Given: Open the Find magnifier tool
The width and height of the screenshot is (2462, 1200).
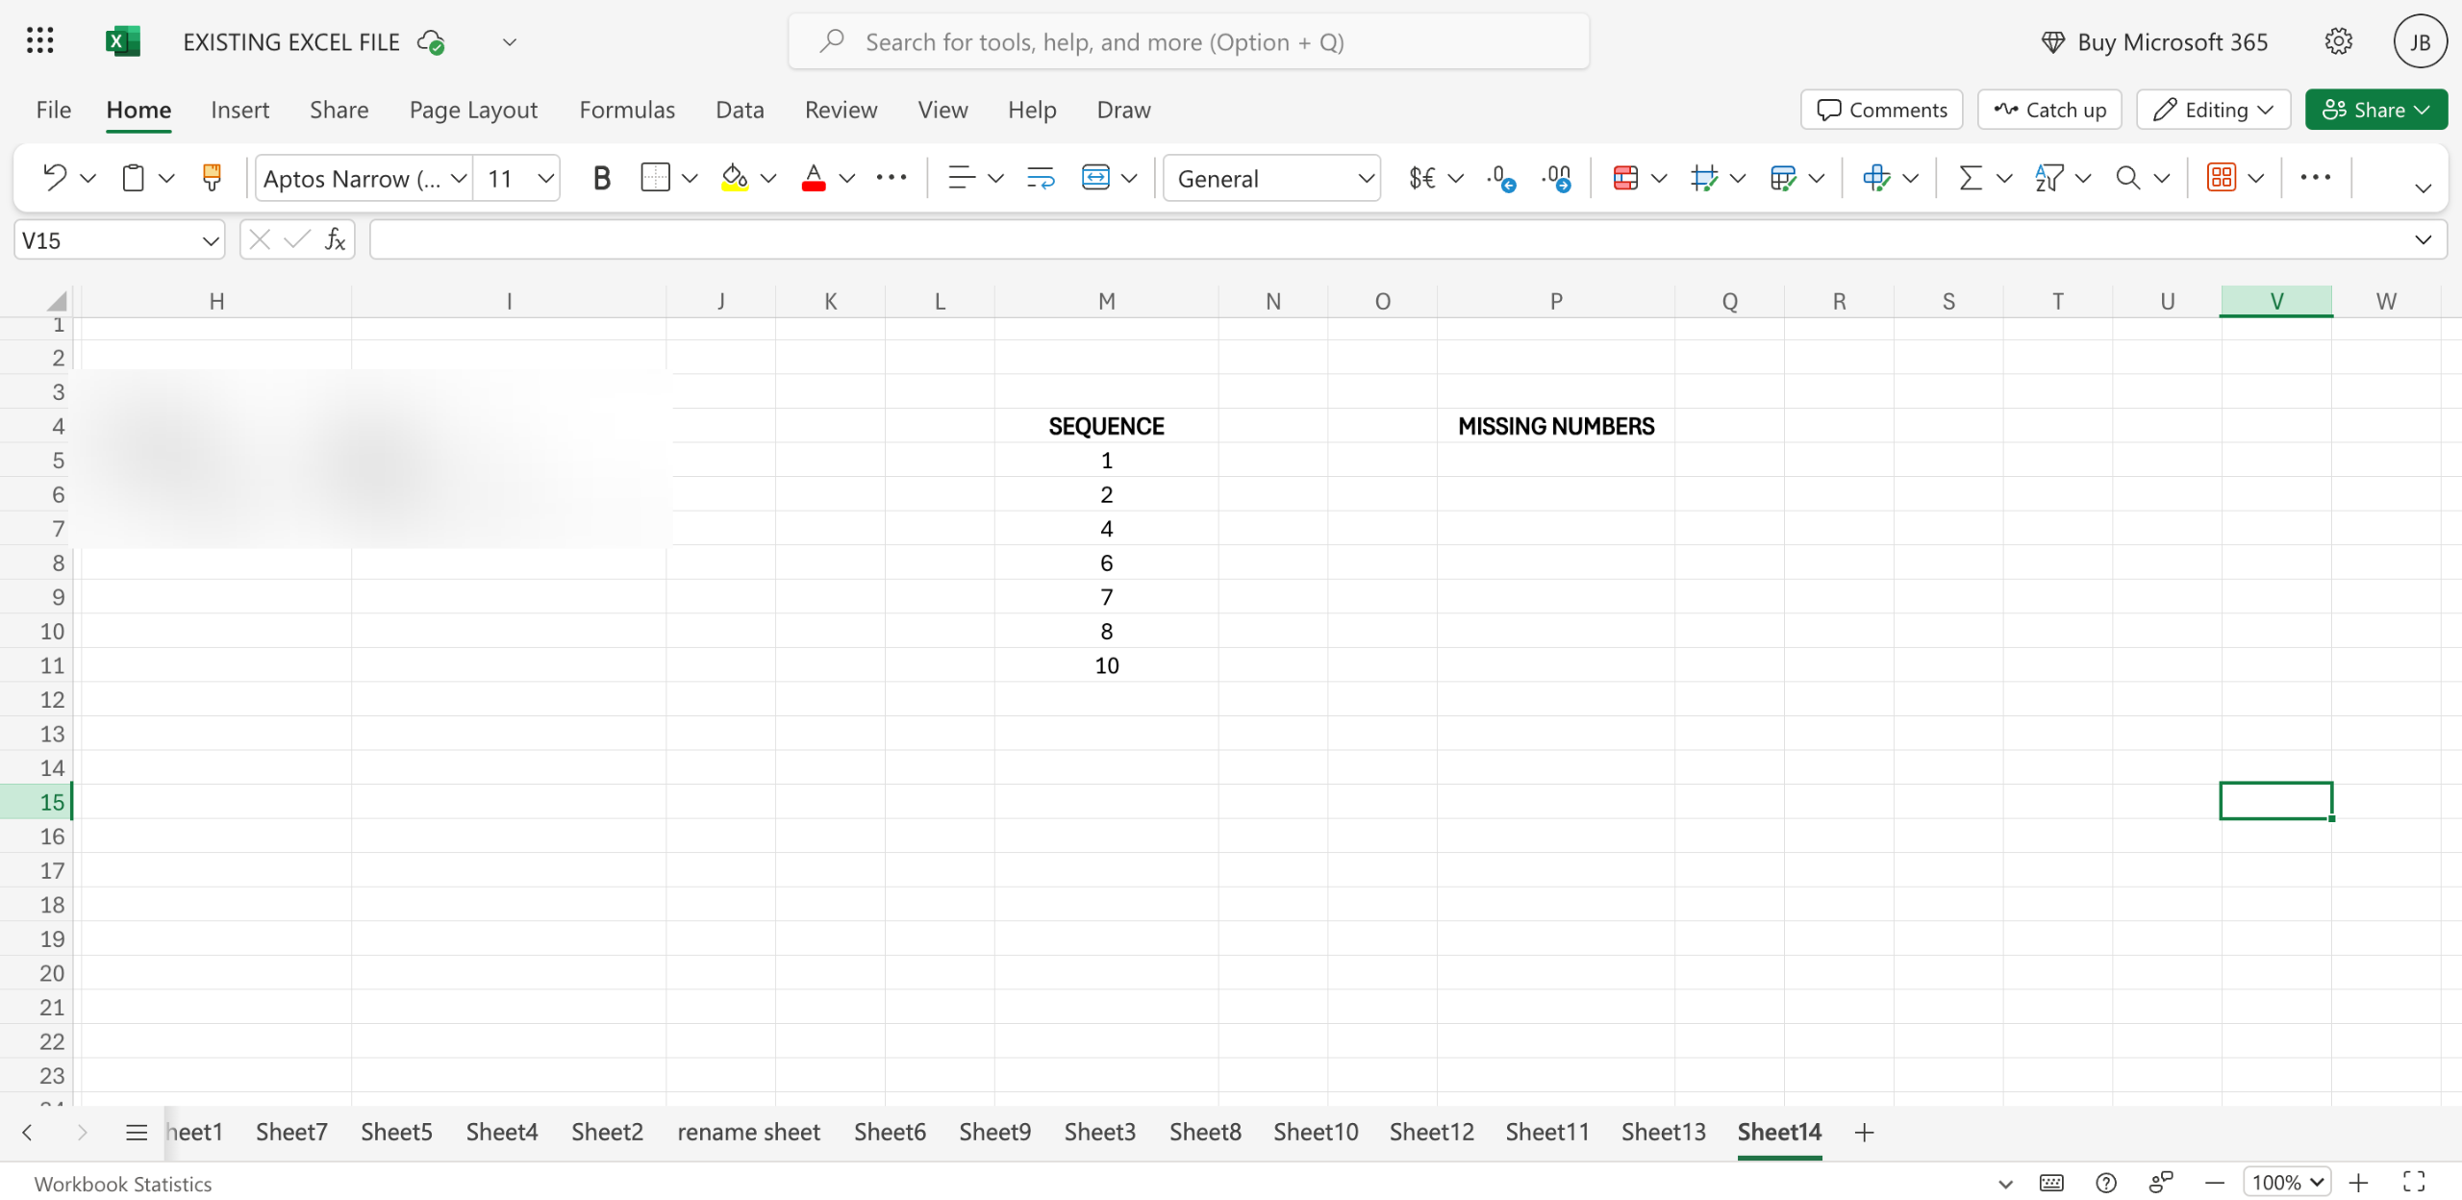Looking at the screenshot, I should click(x=2127, y=178).
